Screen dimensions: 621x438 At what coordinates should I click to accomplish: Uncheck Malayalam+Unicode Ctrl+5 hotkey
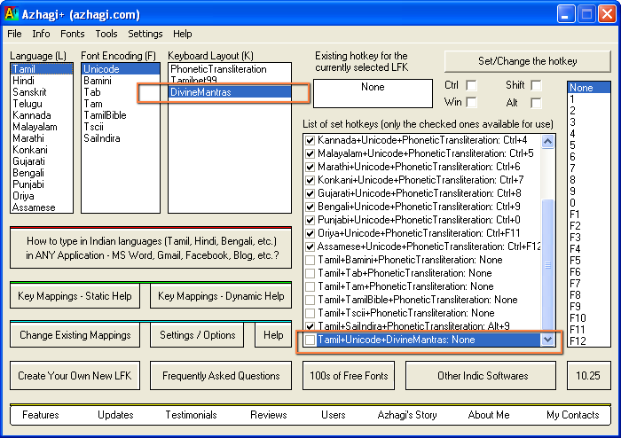click(310, 153)
